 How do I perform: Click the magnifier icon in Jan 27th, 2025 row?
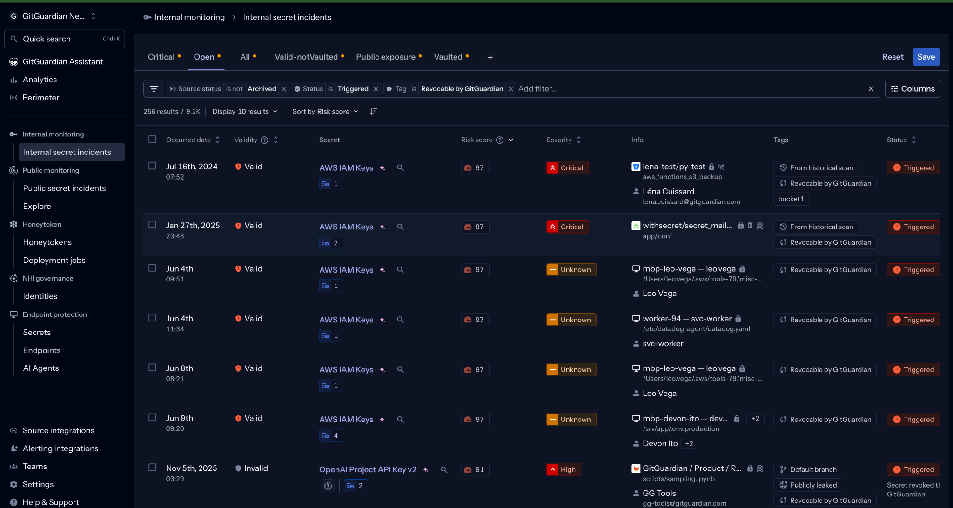tap(400, 227)
